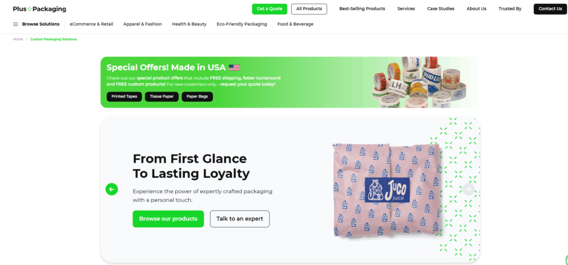Click Browse our products button
The width and height of the screenshot is (568, 265).
[168, 218]
